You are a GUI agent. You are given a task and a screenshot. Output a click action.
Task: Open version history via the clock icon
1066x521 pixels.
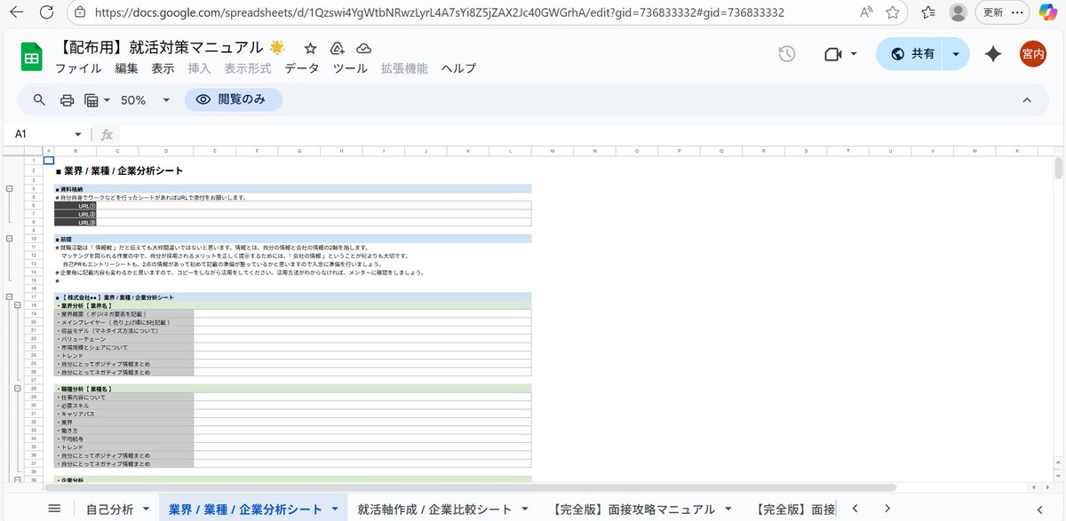tap(786, 54)
